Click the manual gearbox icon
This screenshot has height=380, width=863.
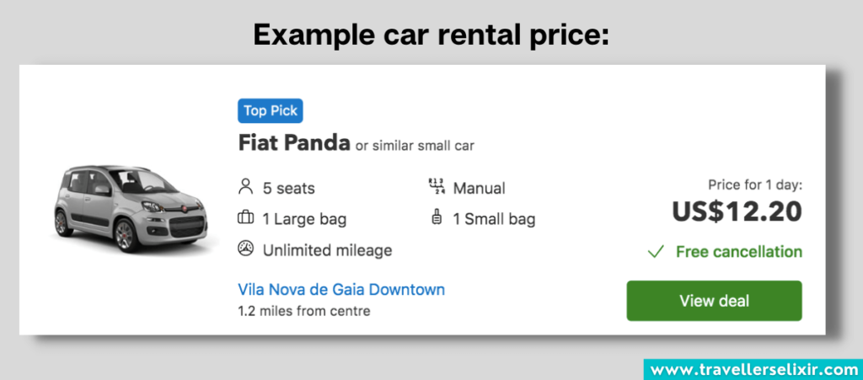[436, 187]
